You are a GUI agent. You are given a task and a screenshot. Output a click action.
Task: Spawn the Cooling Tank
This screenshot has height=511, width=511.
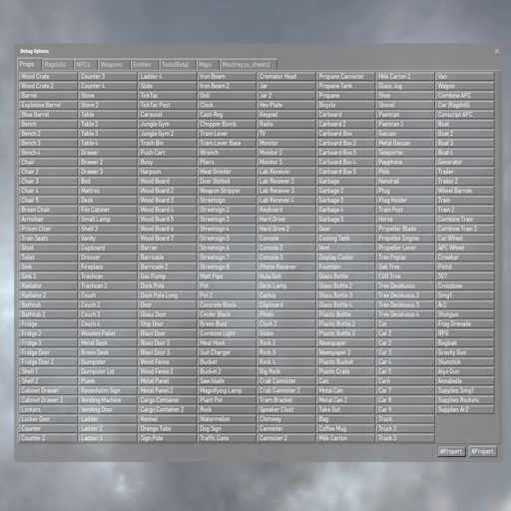tap(345, 239)
